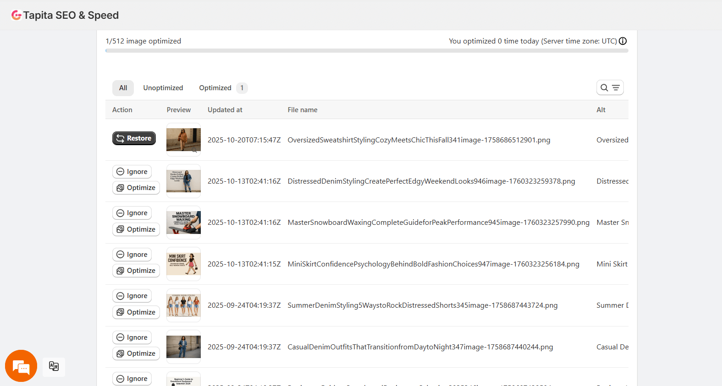Click the 2025-10-20T07:15:47Z timestamp

(x=244, y=140)
